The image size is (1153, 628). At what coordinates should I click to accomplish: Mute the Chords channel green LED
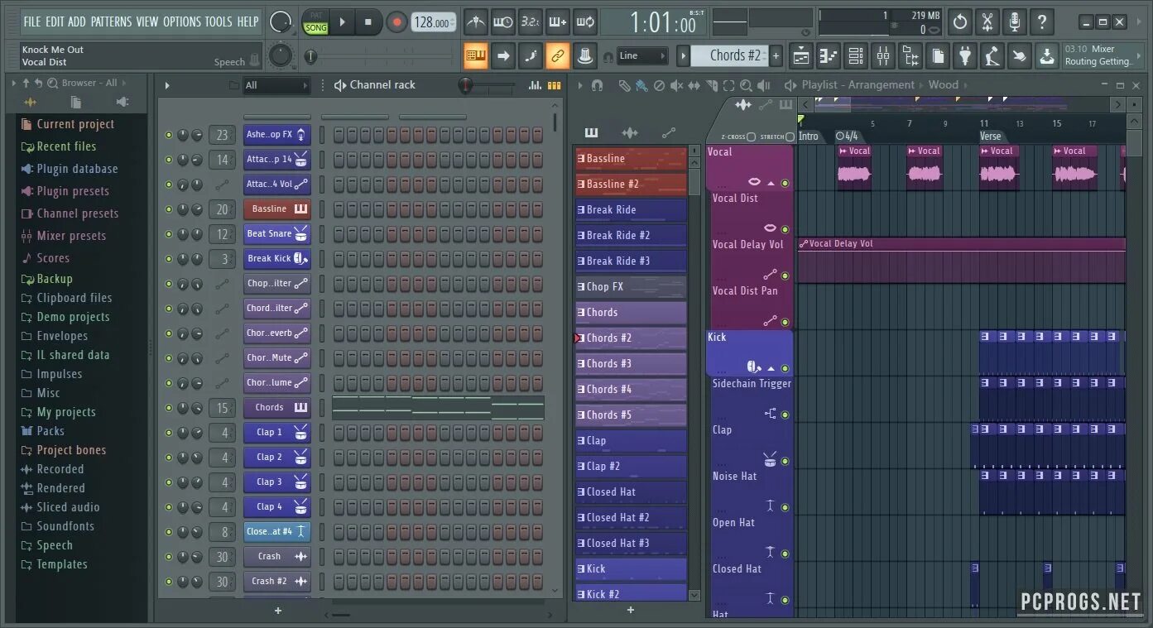[x=169, y=408]
